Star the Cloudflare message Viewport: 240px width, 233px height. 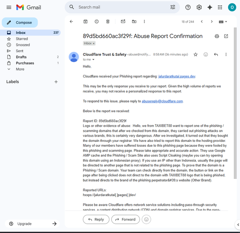[195, 55]
